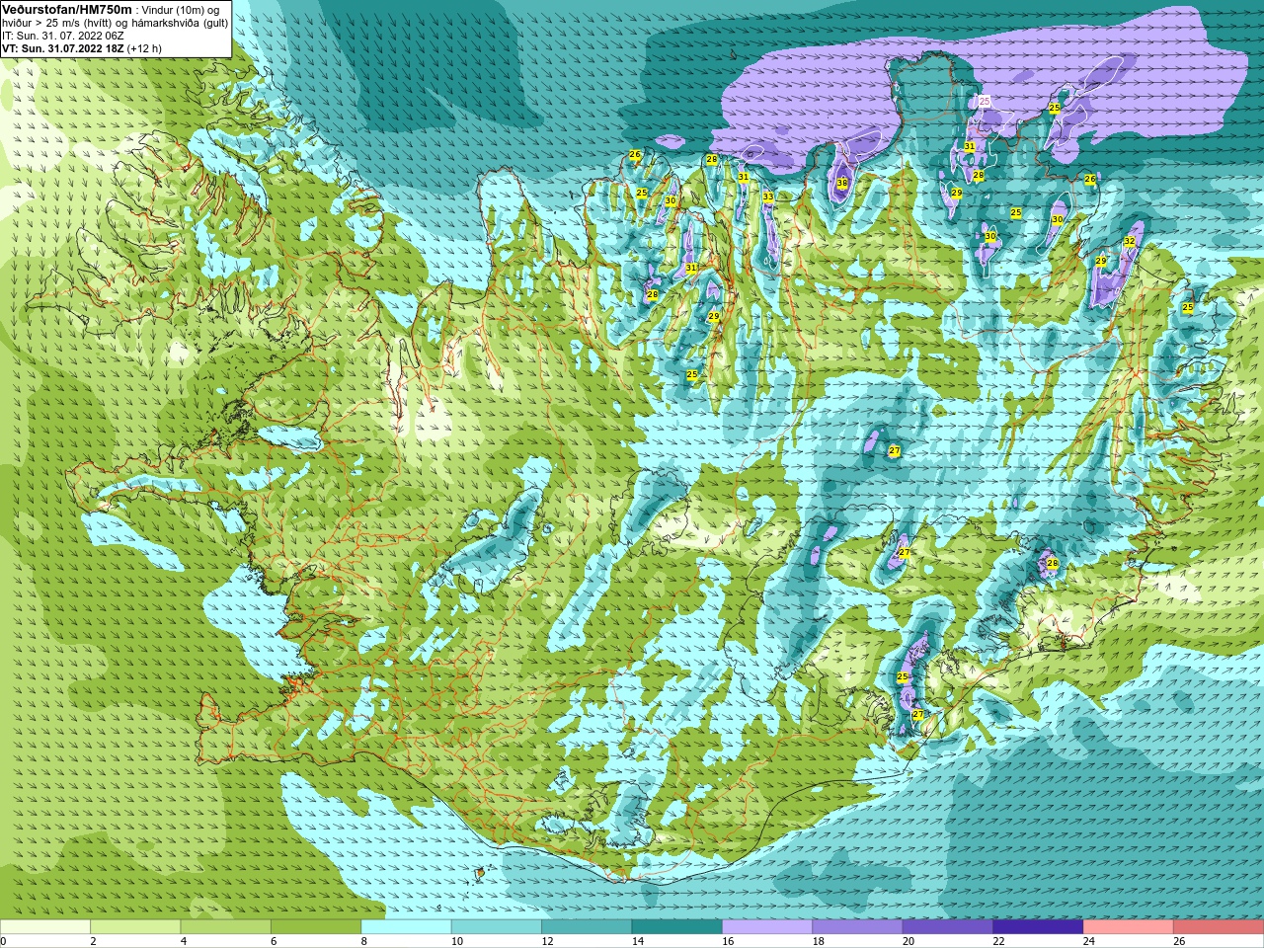The width and height of the screenshot is (1264, 948).
Task: Click the dark teal 14–16 m/s legend swatch
Action: [677, 926]
